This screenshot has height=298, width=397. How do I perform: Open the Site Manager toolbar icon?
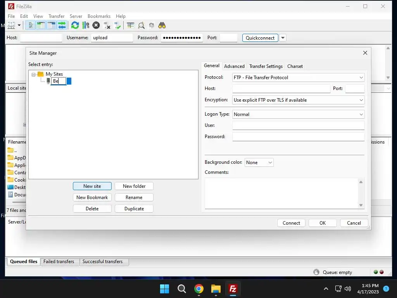tap(11, 25)
